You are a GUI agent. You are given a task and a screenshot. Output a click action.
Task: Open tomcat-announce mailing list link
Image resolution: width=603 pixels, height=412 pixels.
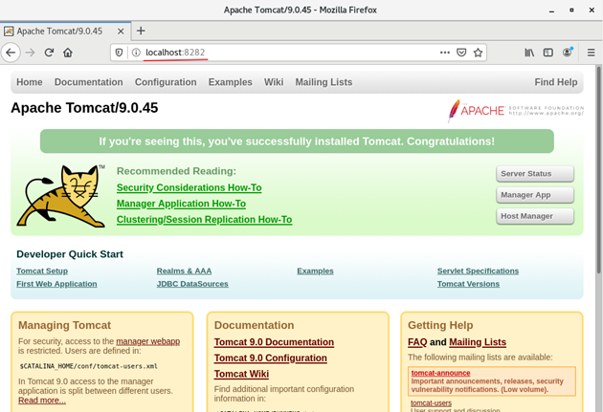pyautogui.click(x=440, y=373)
